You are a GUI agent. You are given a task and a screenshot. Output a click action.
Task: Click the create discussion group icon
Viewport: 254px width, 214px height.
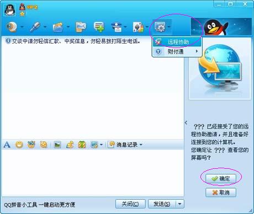99,27
